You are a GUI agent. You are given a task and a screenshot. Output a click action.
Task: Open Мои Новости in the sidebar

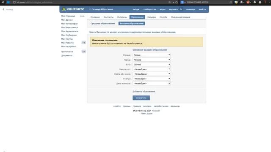tap(67, 43)
